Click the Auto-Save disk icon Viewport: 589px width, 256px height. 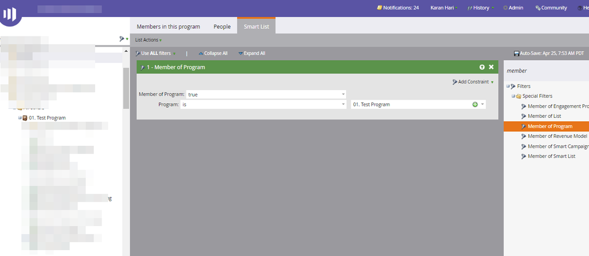[x=516, y=54]
